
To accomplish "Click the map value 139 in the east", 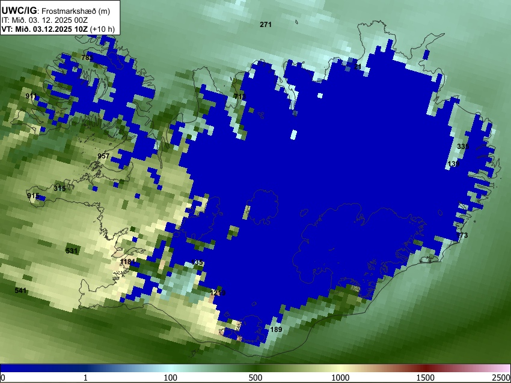I will click(x=453, y=164).
